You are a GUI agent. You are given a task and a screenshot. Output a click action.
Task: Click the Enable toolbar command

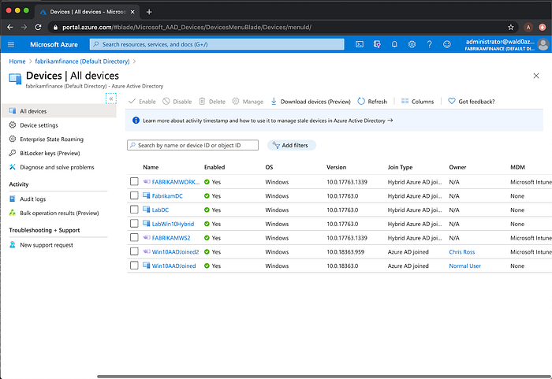tap(142, 102)
